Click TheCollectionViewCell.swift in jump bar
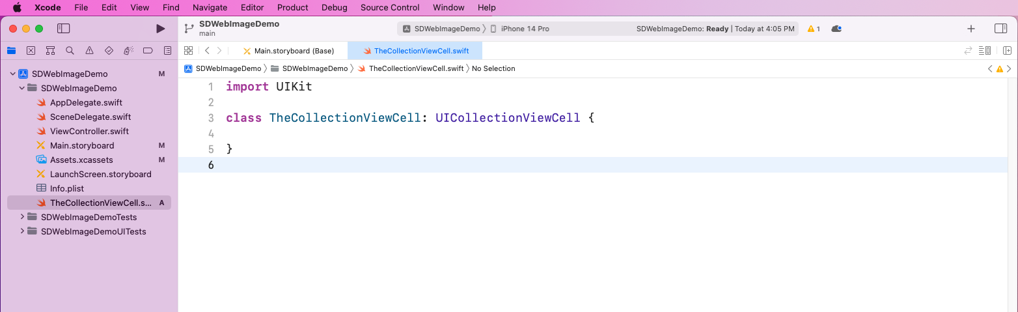Screen dimensions: 1018x312 411,68
